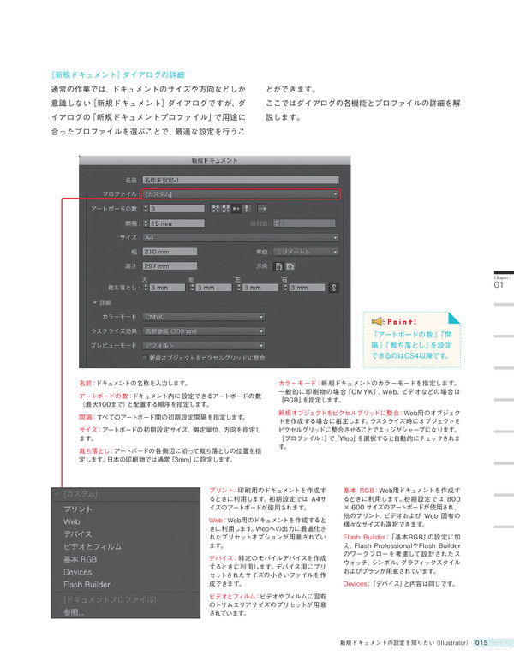Set portrait orientation icon

(279, 266)
